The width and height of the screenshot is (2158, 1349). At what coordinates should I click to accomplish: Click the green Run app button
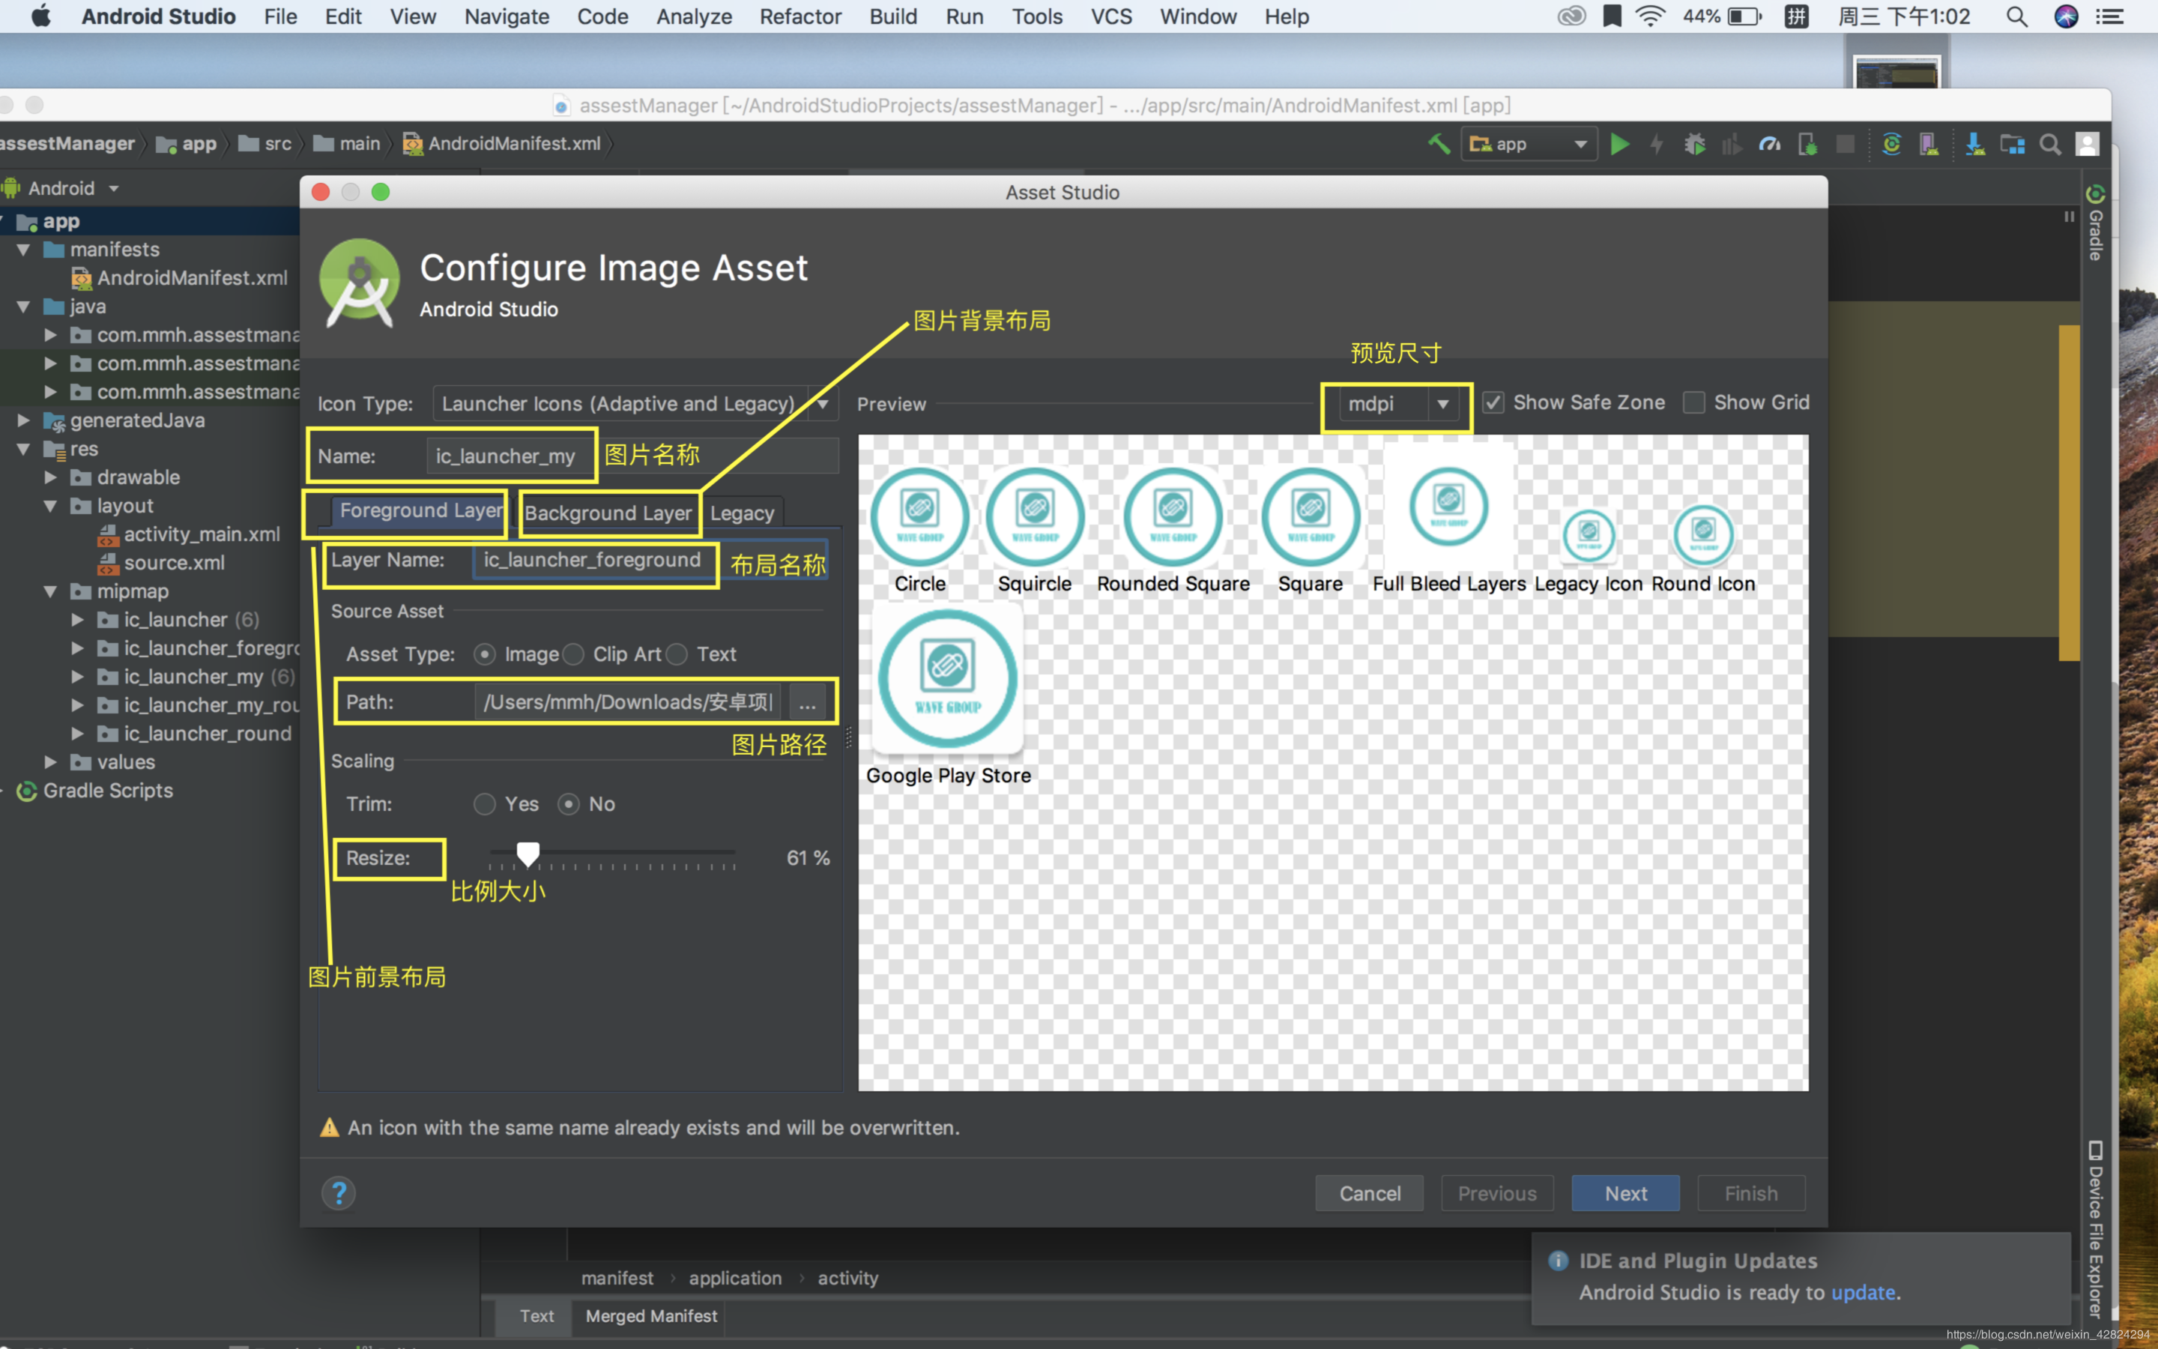[x=1619, y=144]
